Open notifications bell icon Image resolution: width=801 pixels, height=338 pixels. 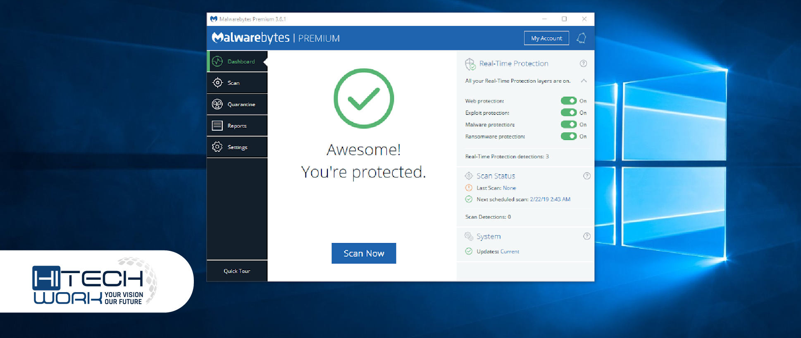582,38
